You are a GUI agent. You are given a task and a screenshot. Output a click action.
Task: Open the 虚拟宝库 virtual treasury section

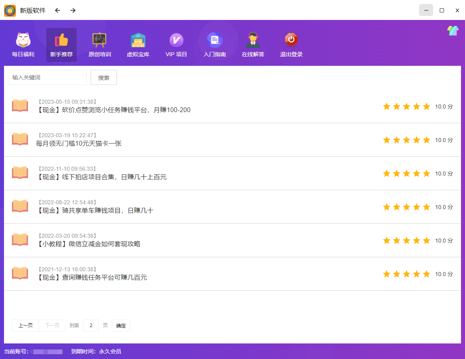pyautogui.click(x=138, y=44)
